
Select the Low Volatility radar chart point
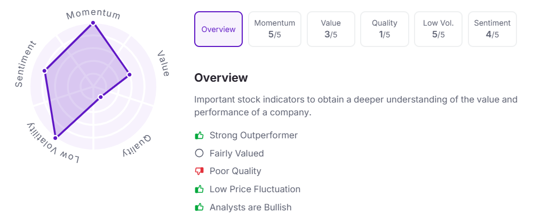pos(55,138)
